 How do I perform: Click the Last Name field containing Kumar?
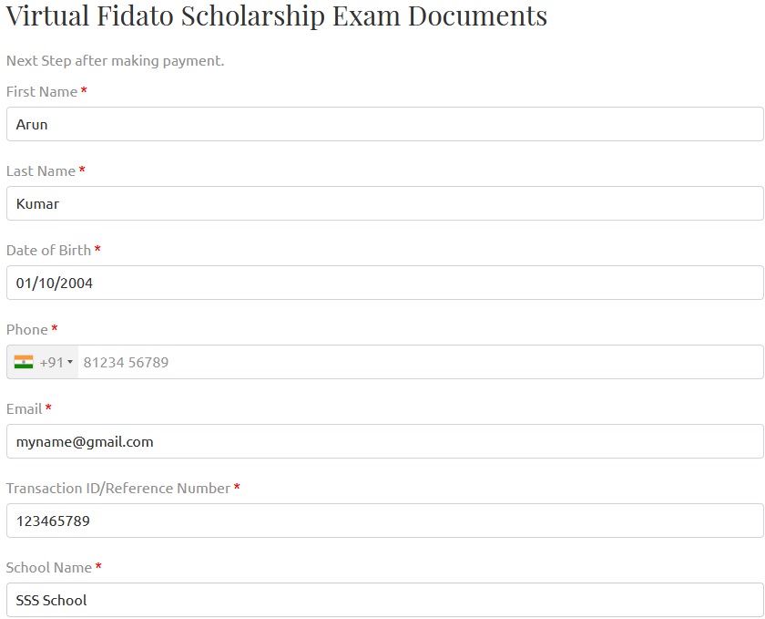[384, 203]
